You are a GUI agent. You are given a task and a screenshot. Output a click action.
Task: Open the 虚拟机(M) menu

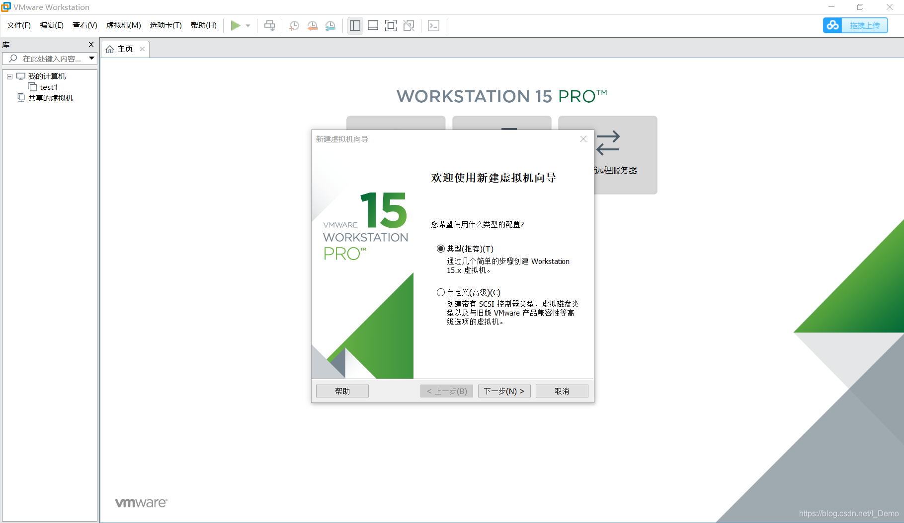coord(124,25)
